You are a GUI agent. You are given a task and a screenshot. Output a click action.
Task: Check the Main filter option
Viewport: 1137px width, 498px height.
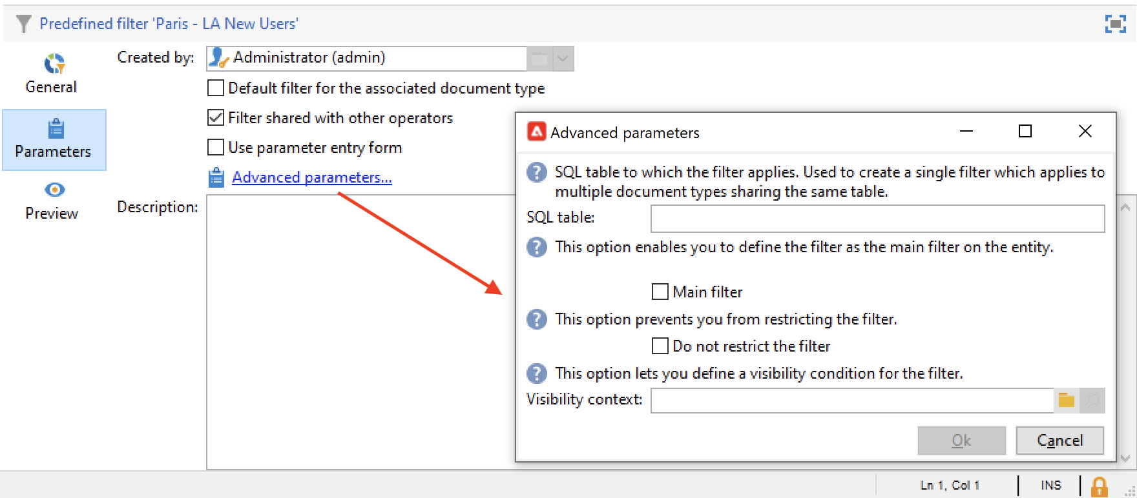coord(660,292)
